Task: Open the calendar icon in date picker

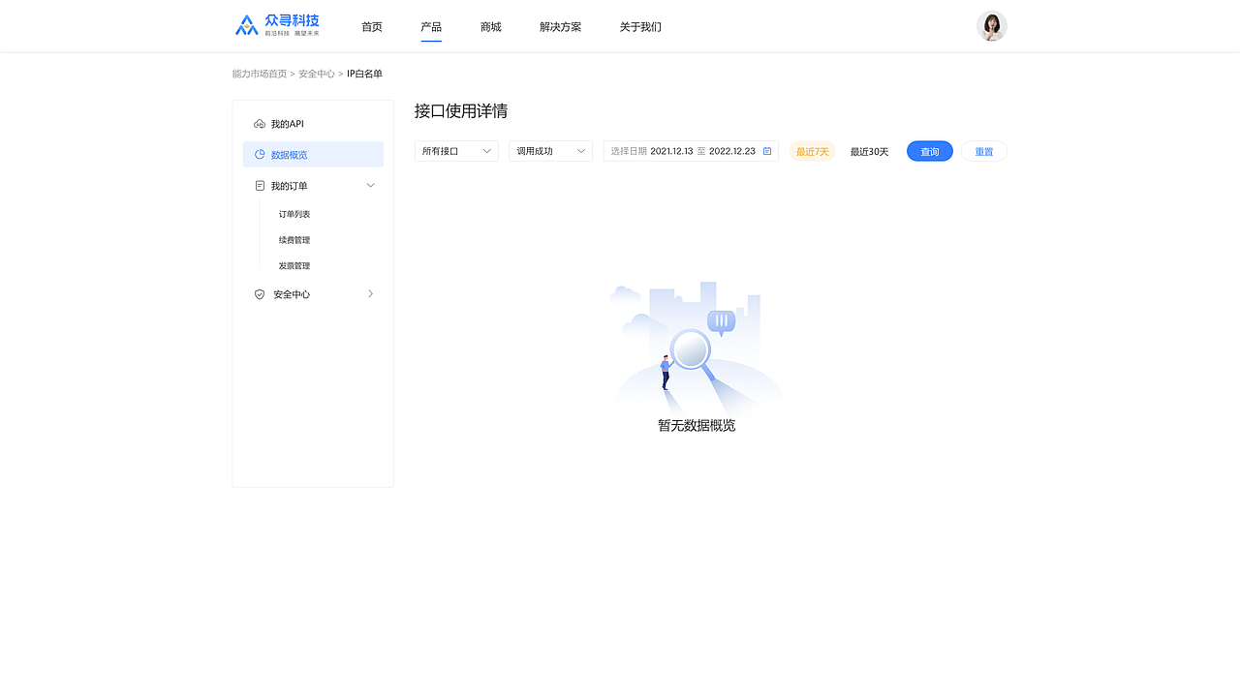Action: (x=766, y=151)
